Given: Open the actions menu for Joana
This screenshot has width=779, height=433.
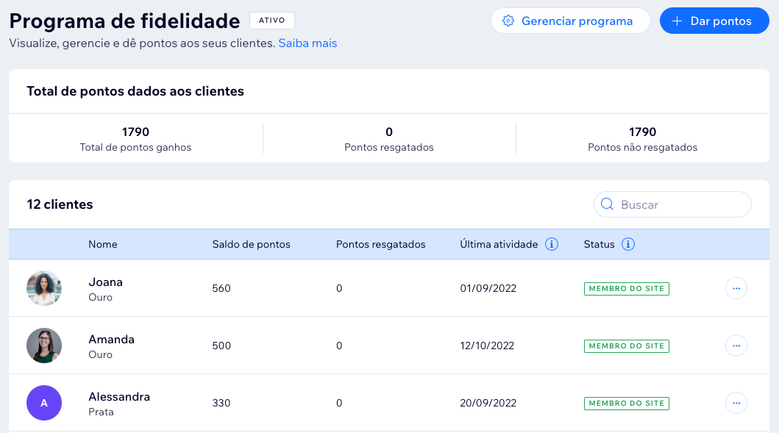Looking at the screenshot, I should tap(736, 288).
